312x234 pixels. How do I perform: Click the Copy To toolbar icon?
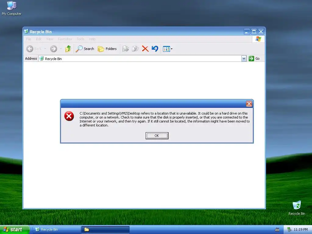click(135, 49)
